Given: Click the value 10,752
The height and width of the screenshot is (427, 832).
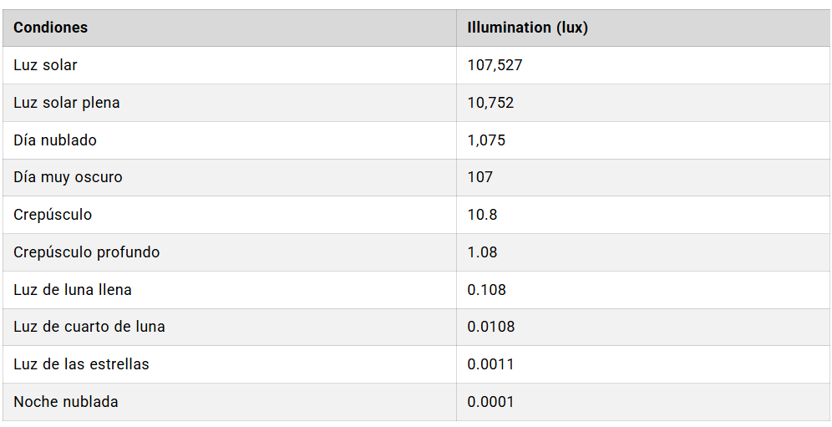Looking at the screenshot, I should (490, 103).
